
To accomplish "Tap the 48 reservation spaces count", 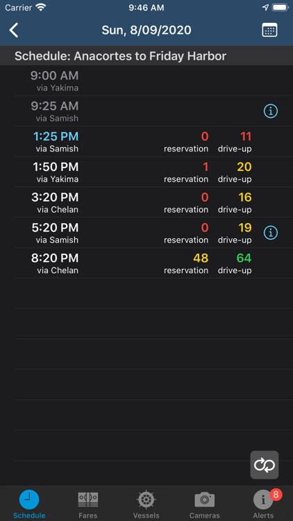I will point(201,258).
